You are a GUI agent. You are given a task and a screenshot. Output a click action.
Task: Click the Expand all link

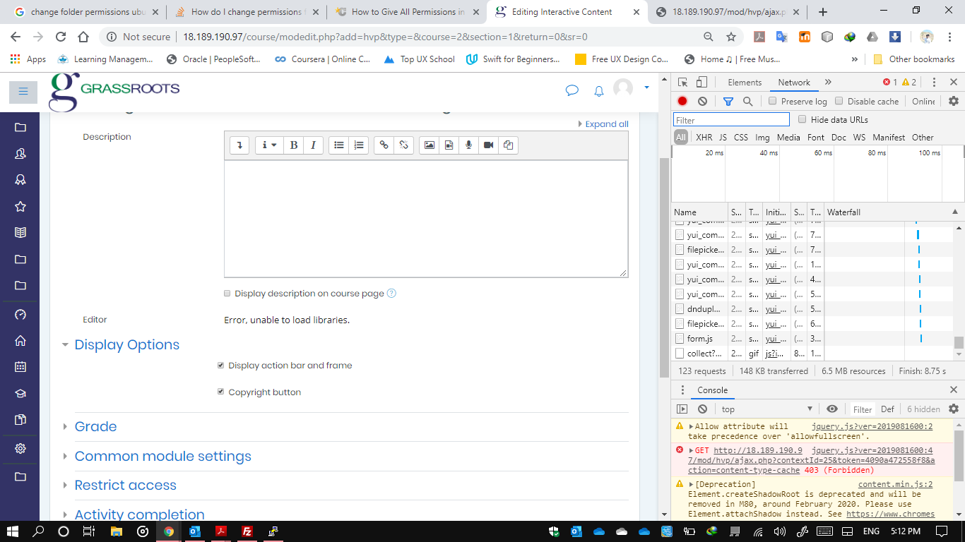click(x=606, y=124)
